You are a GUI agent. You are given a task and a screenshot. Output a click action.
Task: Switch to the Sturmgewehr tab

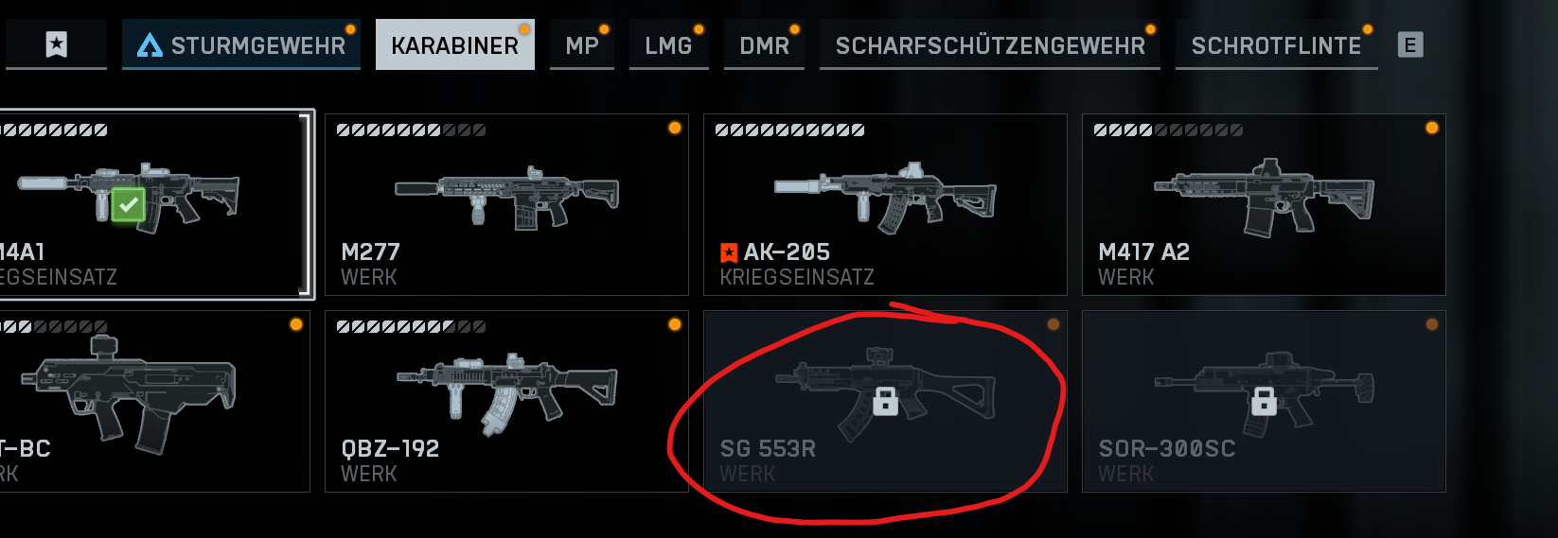click(241, 44)
